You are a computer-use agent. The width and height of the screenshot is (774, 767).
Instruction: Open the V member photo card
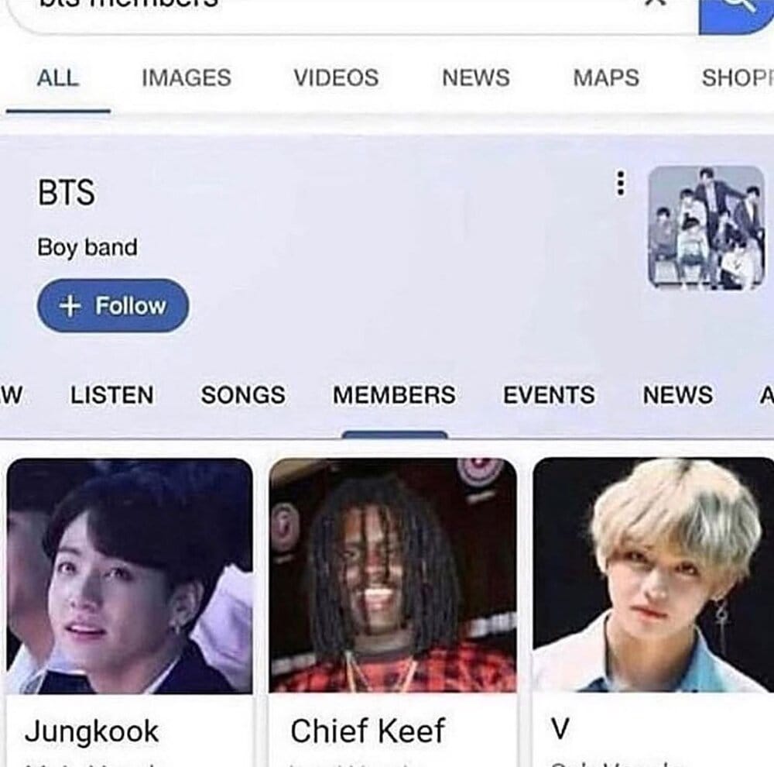click(x=653, y=575)
